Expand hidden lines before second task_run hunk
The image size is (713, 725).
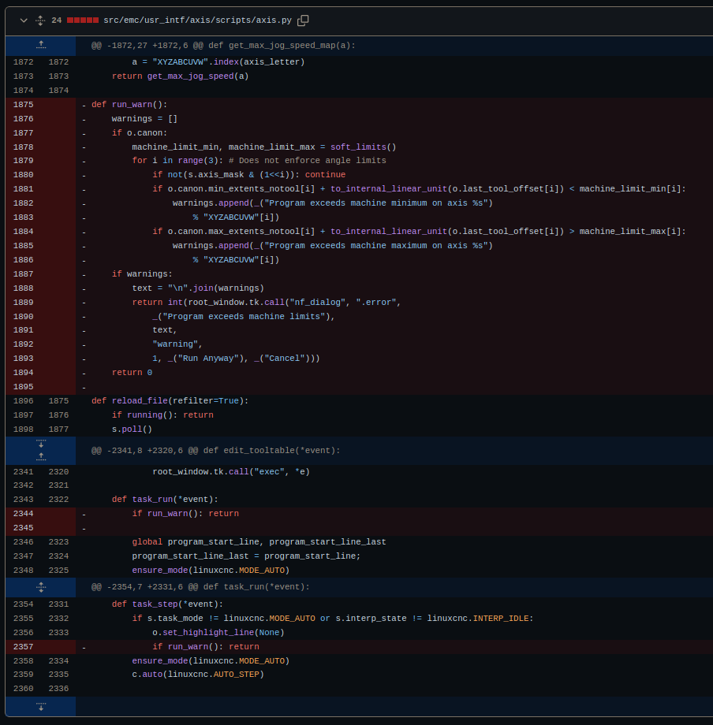click(x=41, y=587)
